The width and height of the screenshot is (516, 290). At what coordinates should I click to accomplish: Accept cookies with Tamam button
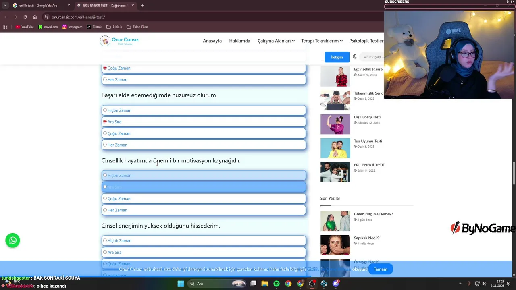(381, 269)
